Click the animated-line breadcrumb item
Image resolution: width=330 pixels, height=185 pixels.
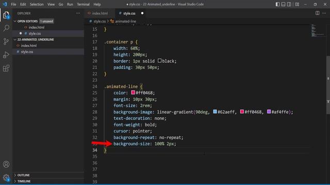click(125, 21)
